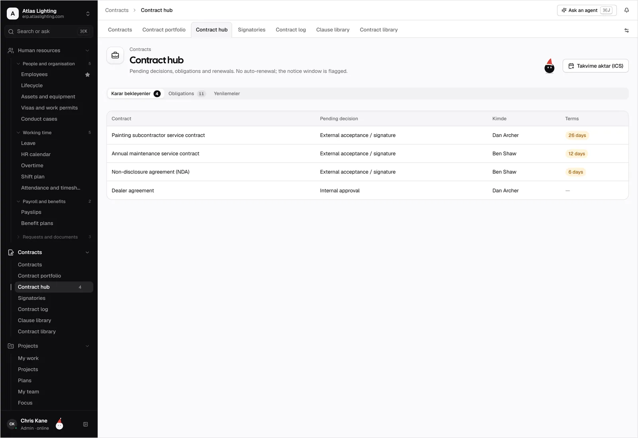
Task: Open the notifications bell
Action: 626,10
